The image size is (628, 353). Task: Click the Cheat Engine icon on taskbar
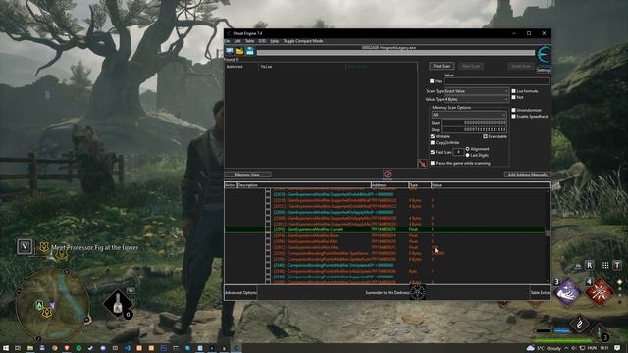point(236,349)
